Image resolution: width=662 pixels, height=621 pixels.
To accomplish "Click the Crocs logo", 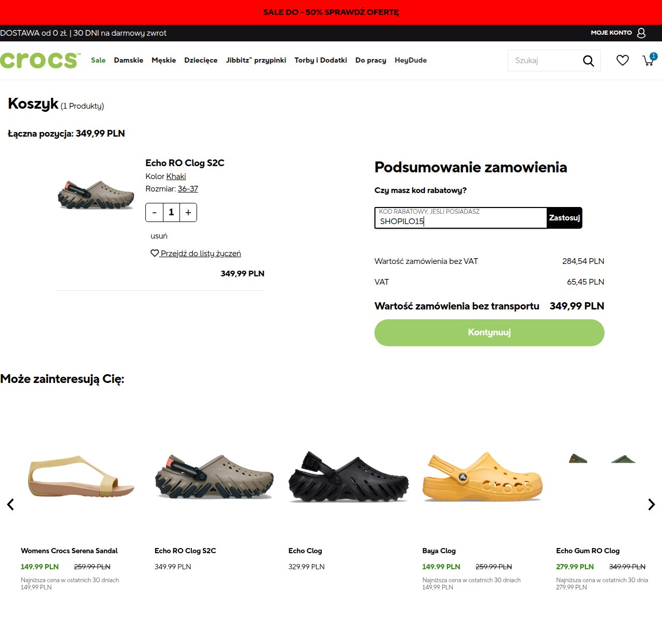I will pyautogui.click(x=40, y=60).
